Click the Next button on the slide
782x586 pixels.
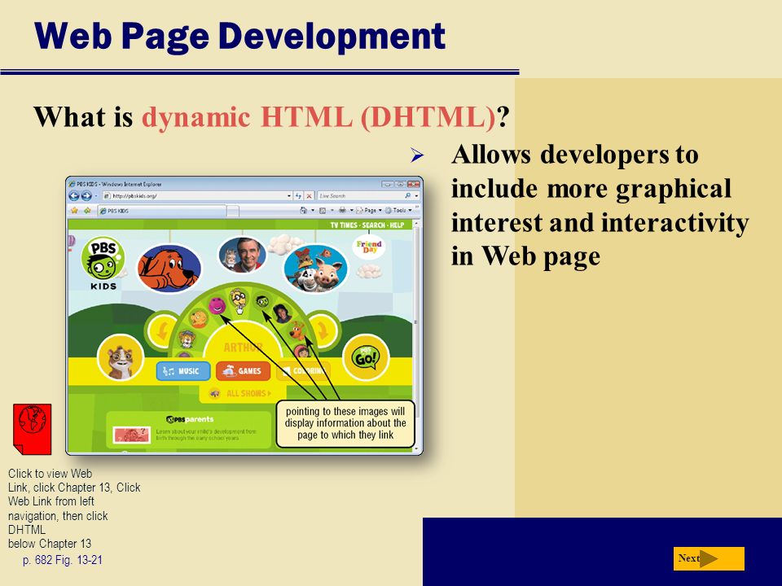pyautogui.click(x=708, y=558)
